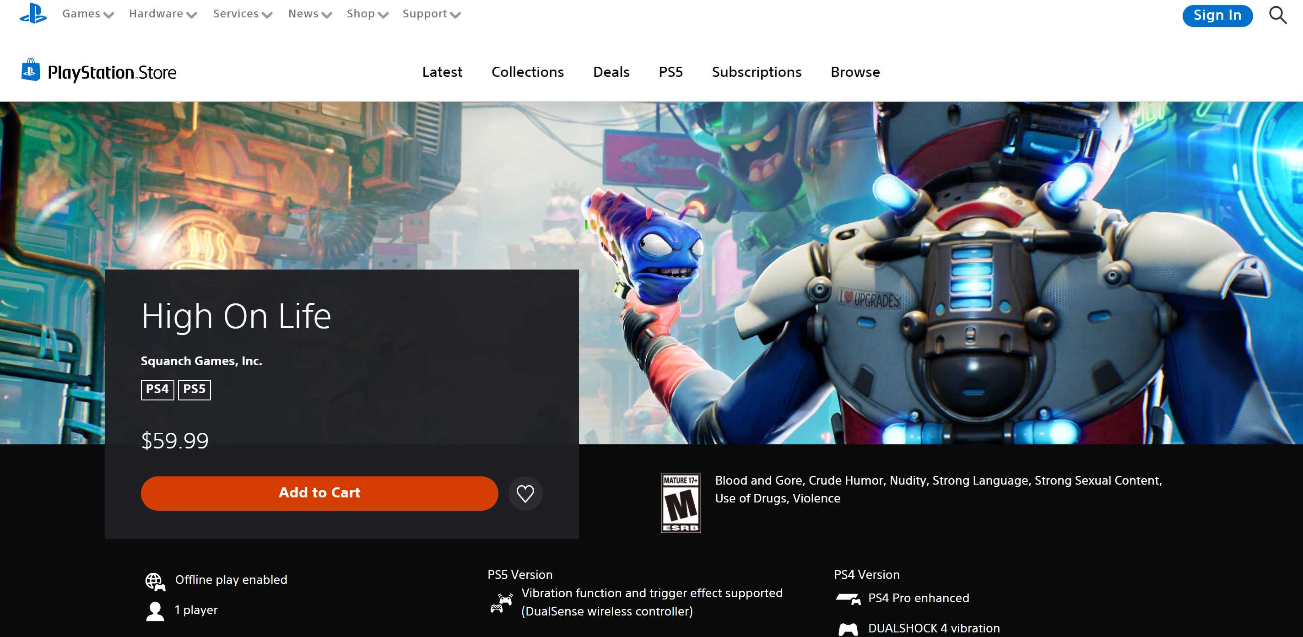This screenshot has height=637, width=1303.
Task: Click the ESRB Mature 17+ rating icon
Action: 680,502
